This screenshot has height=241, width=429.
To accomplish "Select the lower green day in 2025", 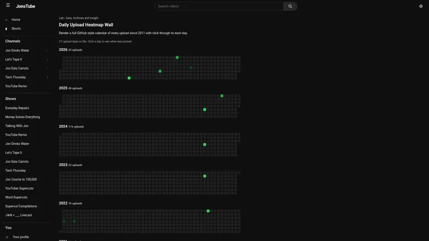I will click(x=205, y=110).
